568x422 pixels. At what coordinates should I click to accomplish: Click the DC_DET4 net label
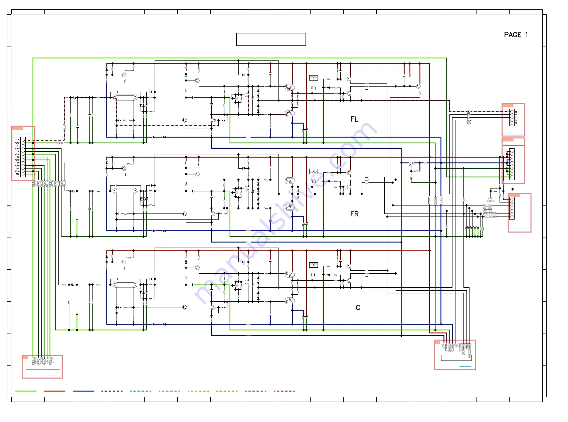tap(488, 208)
